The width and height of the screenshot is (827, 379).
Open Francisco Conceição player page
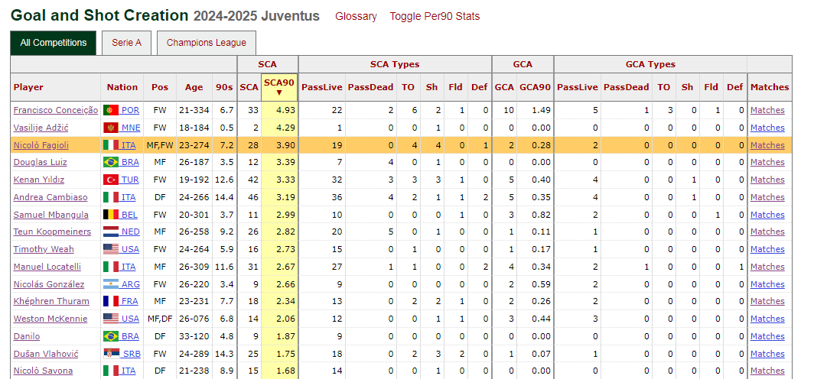56,110
